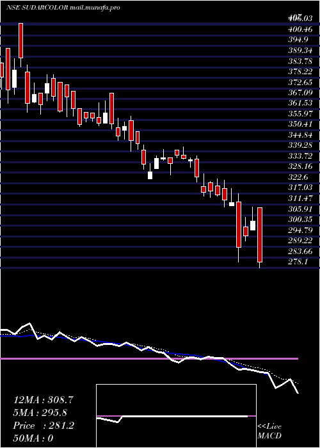Click the magenta horizontal line in the MA panel

point(149,358)
